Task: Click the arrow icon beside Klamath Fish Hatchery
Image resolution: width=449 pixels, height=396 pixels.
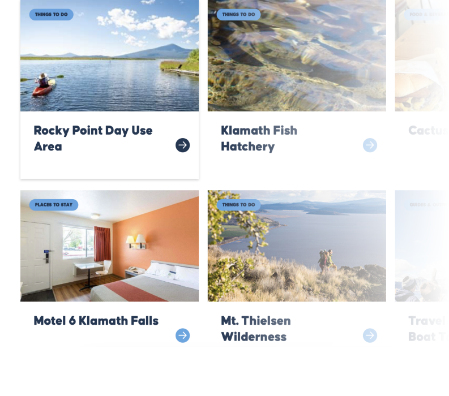Action: [x=370, y=145]
